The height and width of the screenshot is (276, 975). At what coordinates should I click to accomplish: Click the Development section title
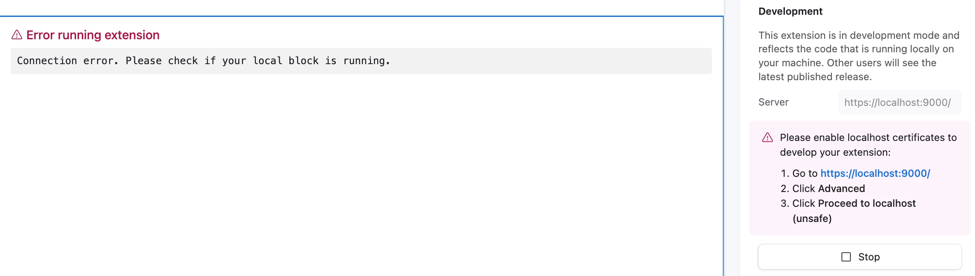(x=790, y=11)
